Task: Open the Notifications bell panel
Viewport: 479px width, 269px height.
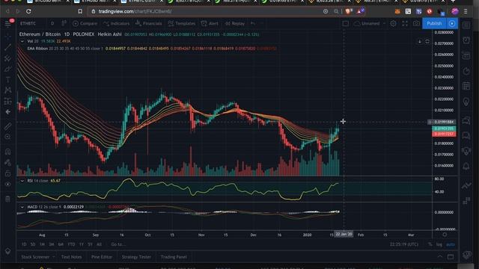Action: [x=466, y=166]
